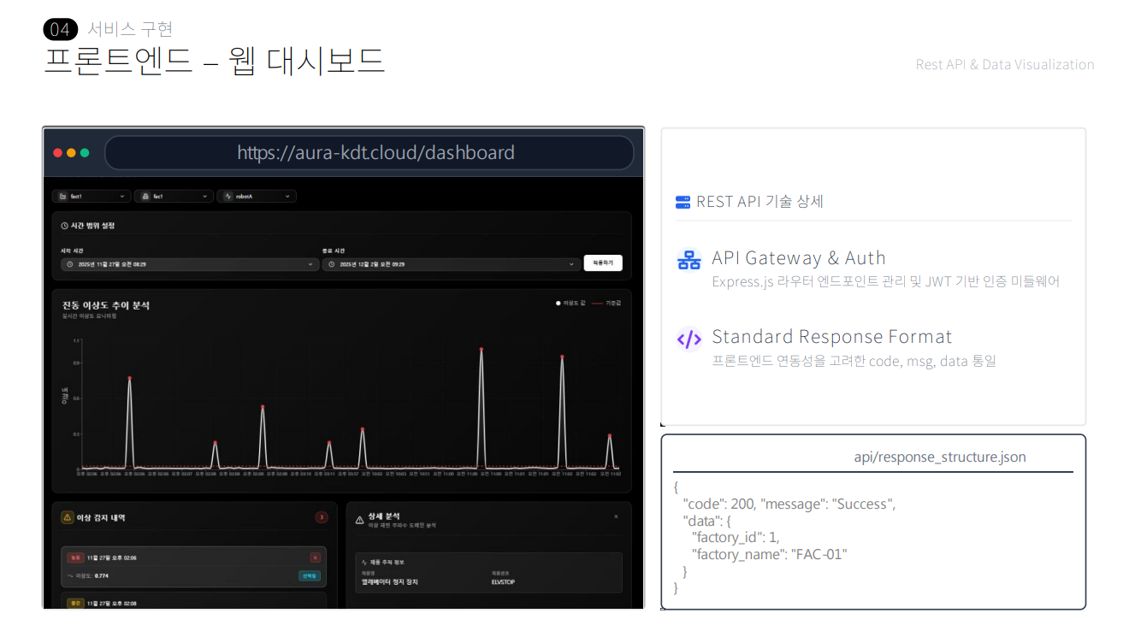This screenshot has width=1123, height=631.
Task: Toggle 선택됨 on the 02:06 anomaly alert
Action: tap(310, 575)
